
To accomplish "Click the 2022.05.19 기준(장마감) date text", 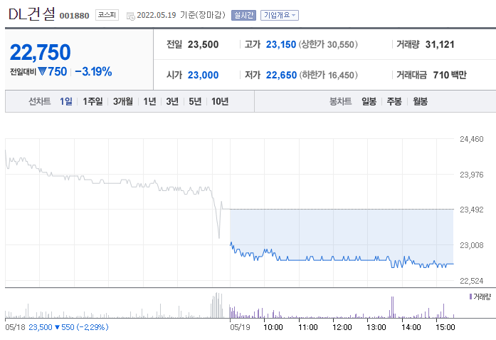I will coord(181,15).
